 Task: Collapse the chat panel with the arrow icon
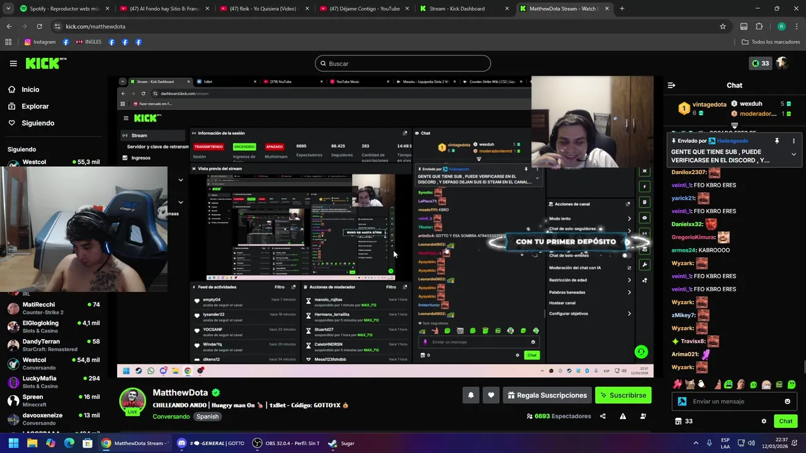click(x=671, y=85)
